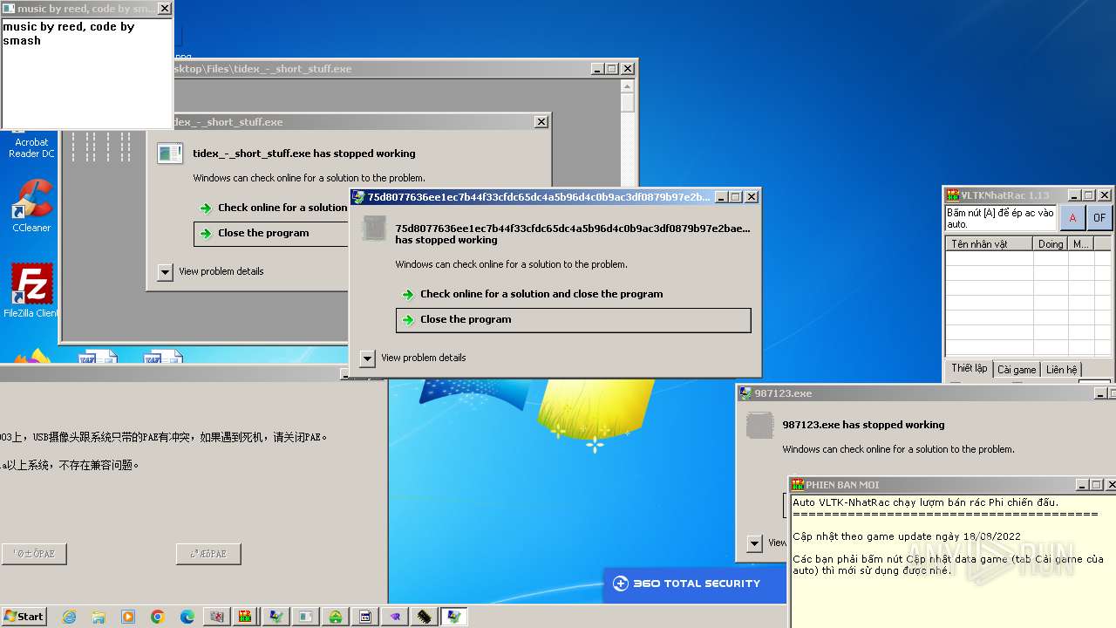The image size is (1116, 628).
Task: Click the 987123.exe title bar icon
Action: [x=745, y=393]
